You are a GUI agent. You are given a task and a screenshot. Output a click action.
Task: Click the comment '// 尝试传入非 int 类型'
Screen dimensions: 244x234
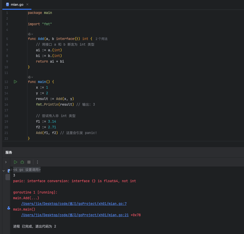tap(56, 116)
